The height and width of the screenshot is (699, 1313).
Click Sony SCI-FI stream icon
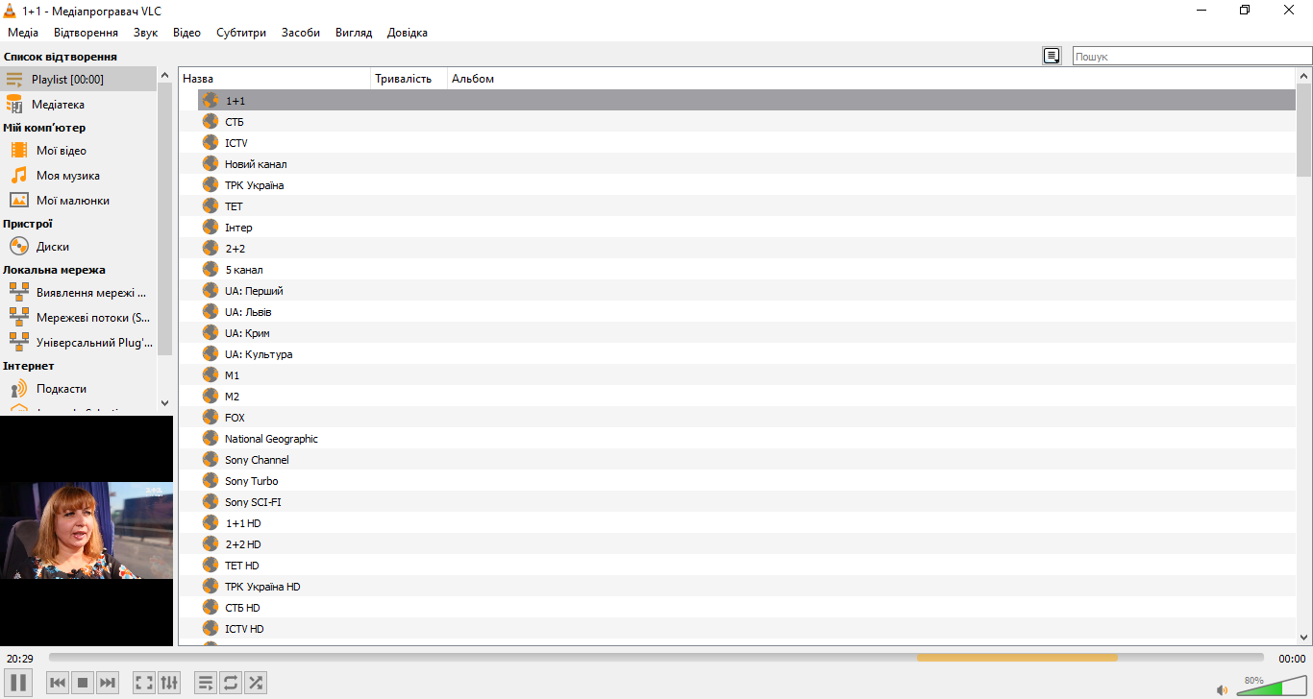pyautogui.click(x=211, y=501)
